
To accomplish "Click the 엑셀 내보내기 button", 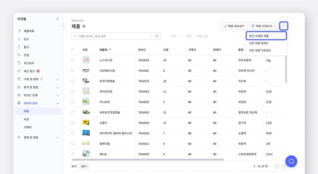I will [x=234, y=26].
